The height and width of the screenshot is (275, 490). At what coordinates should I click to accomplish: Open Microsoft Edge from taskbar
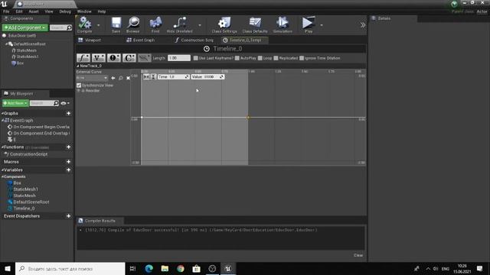coord(149,268)
